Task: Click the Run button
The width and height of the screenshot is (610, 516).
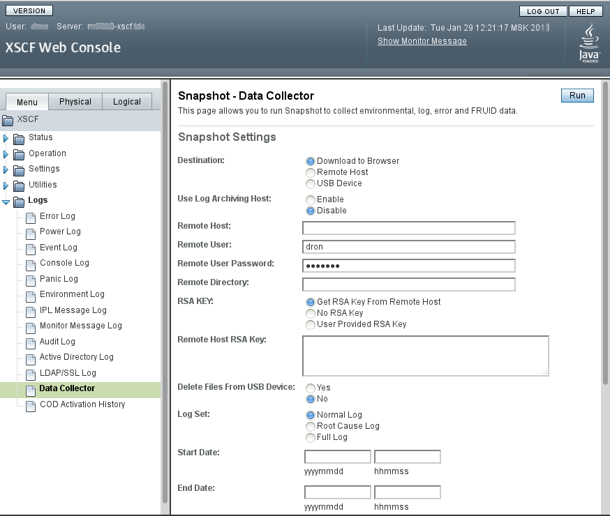Action: point(577,96)
